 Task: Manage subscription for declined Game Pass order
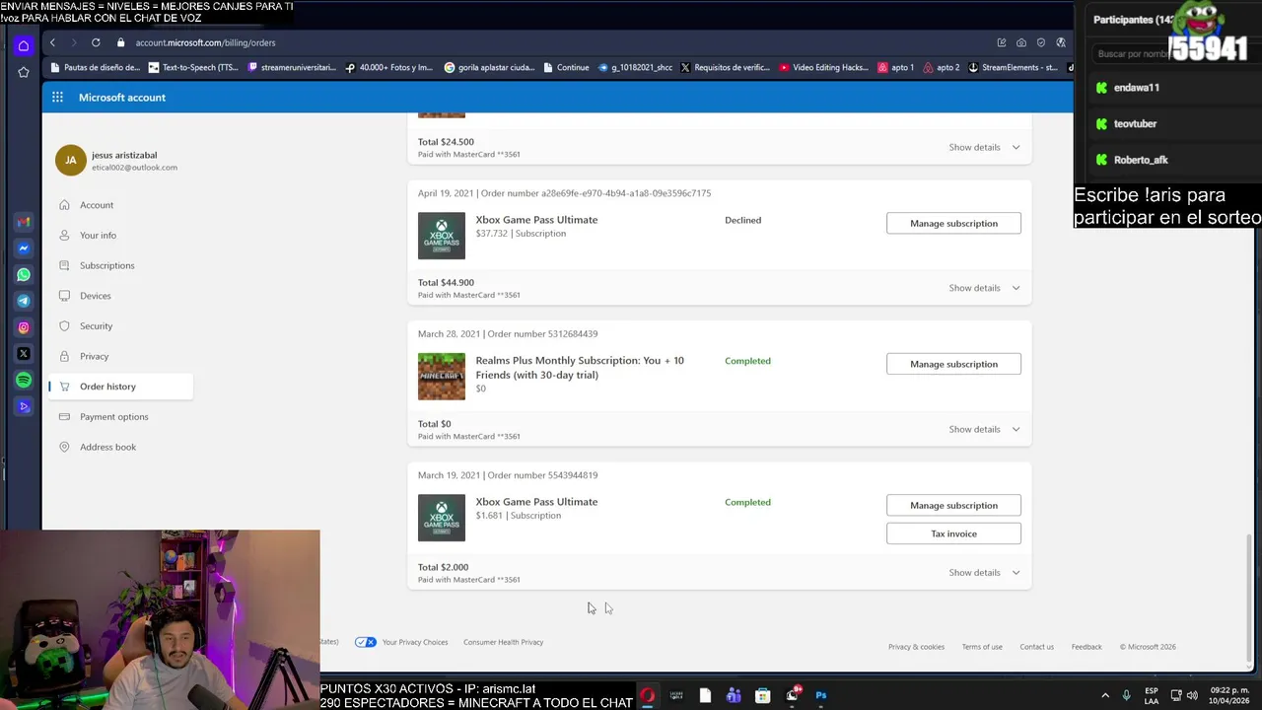point(953,223)
